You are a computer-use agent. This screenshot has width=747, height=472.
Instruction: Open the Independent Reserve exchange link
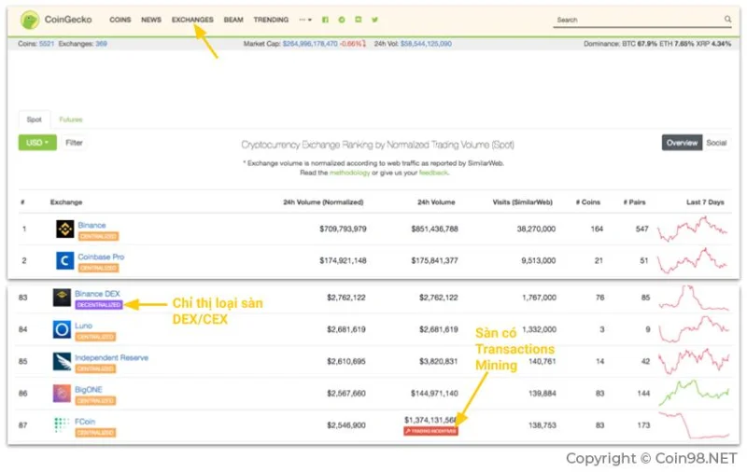pos(111,357)
